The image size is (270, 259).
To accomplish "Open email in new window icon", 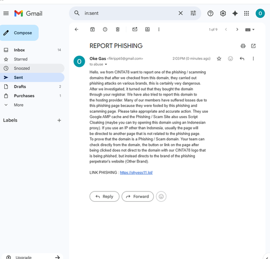I will 253,46.
